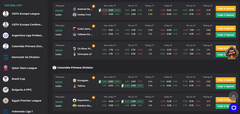The image size is (240, 114).
Task: Click Bulgaria A PFG league logo
Action: point(6,90)
